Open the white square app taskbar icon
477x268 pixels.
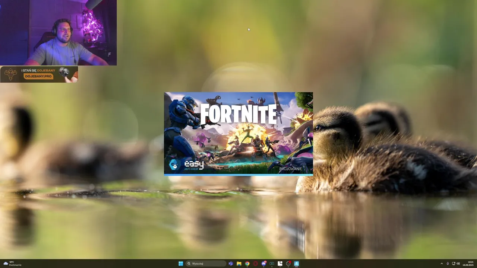(280, 264)
